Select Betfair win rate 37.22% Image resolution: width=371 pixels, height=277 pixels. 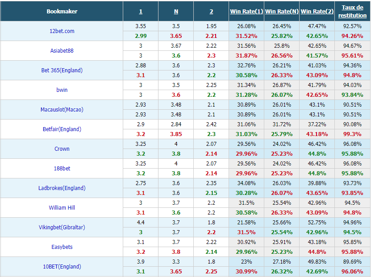pyautogui.click(x=317, y=124)
